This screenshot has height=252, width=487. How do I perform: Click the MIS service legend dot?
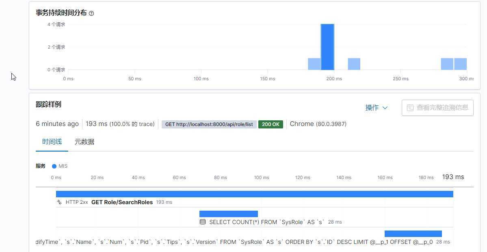pyautogui.click(x=54, y=166)
